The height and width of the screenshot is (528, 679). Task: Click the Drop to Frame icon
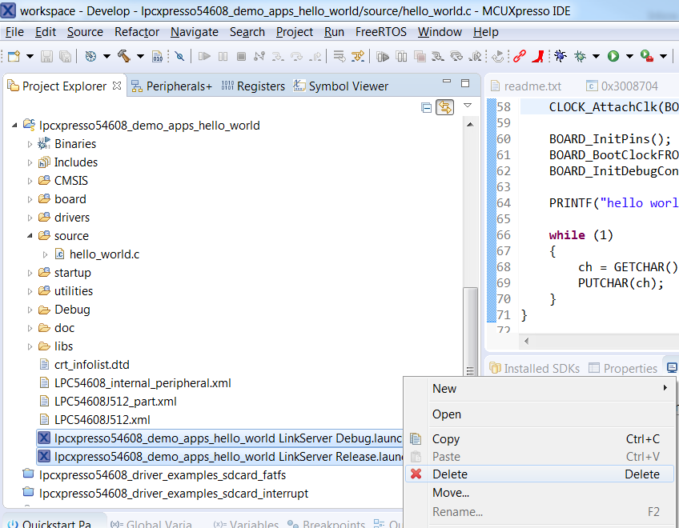click(339, 56)
